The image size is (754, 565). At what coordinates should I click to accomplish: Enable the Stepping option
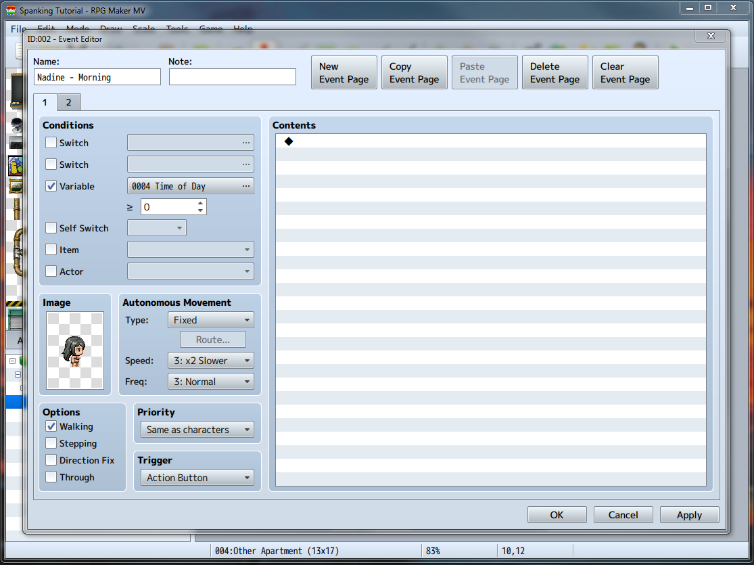51,443
